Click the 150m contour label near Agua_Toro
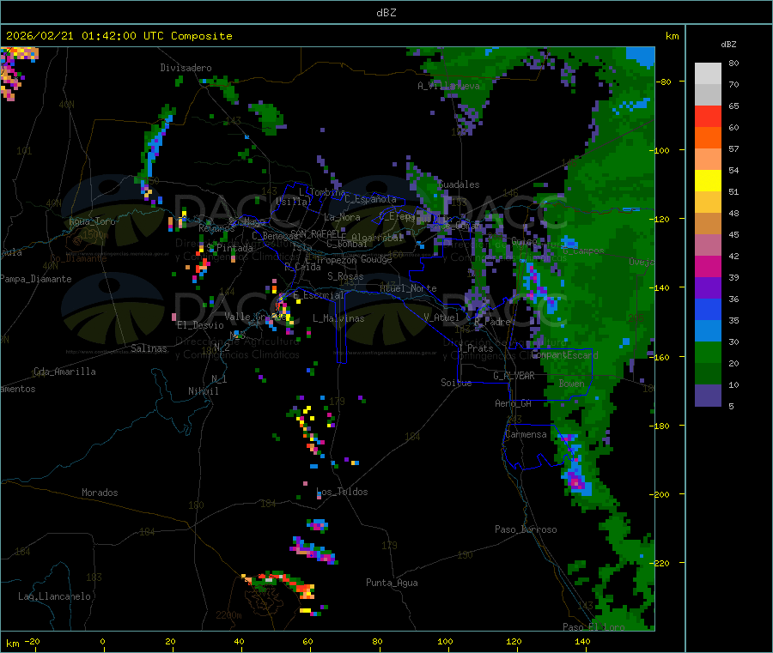 (96, 235)
